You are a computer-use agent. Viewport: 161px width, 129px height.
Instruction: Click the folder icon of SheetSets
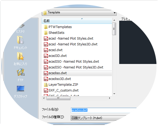tap(46, 33)
